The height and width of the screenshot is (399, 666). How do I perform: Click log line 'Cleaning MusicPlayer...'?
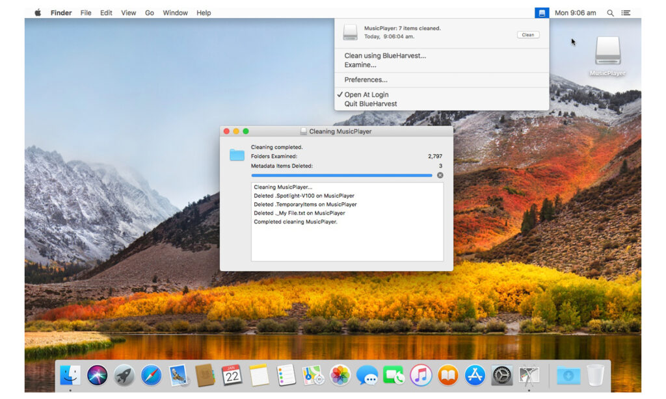point(283,187)
